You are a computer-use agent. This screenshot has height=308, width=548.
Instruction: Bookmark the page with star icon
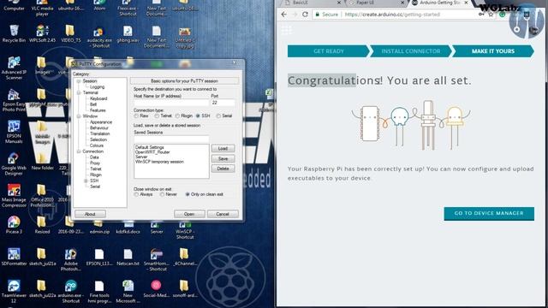pyautogui.click(x=491, y=15)
